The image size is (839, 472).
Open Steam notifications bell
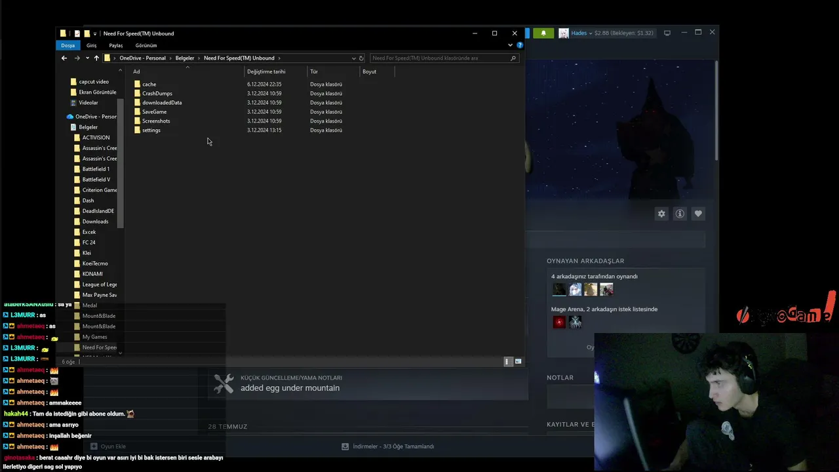pos(543,33)
